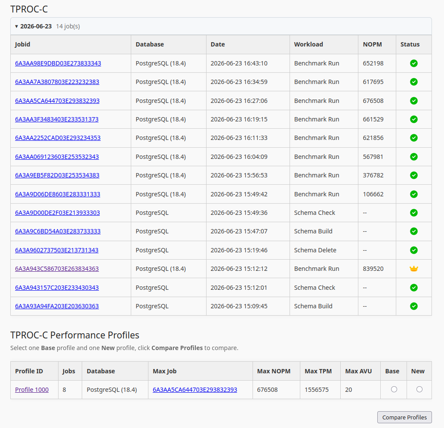Image resolution: width=444 pixels, height=428 pixels.
Task: Open job 6A3AA3F3483403E233531373
Action: 57,119
